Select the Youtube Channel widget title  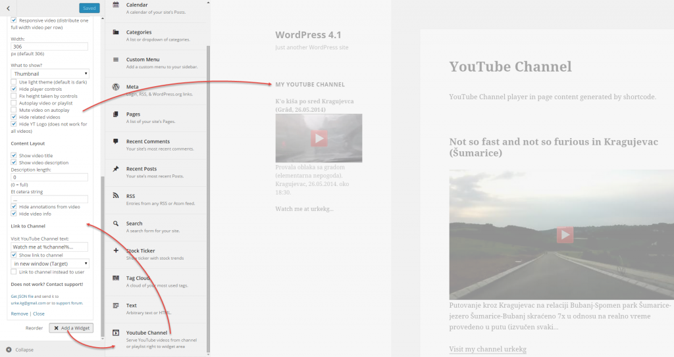[x=147, y=333]
